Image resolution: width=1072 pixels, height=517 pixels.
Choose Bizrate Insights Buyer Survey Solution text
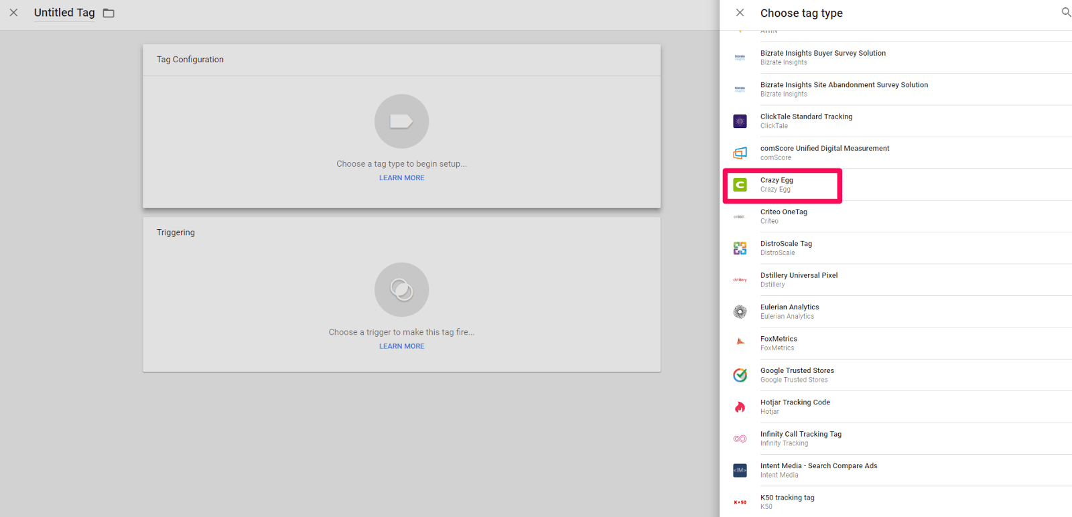tap(823, 53)
